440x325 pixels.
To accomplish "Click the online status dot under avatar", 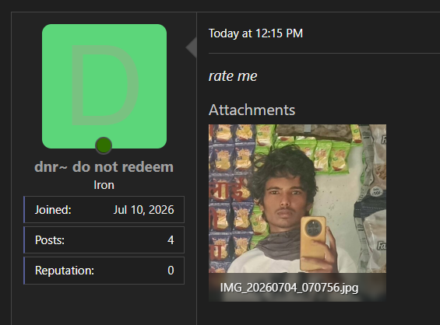I will pos(104,145).
